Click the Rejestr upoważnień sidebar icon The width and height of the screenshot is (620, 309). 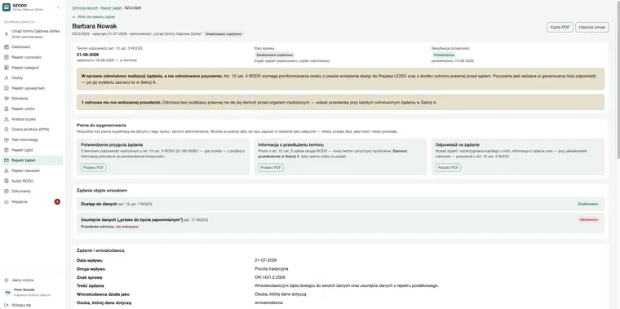7,88
